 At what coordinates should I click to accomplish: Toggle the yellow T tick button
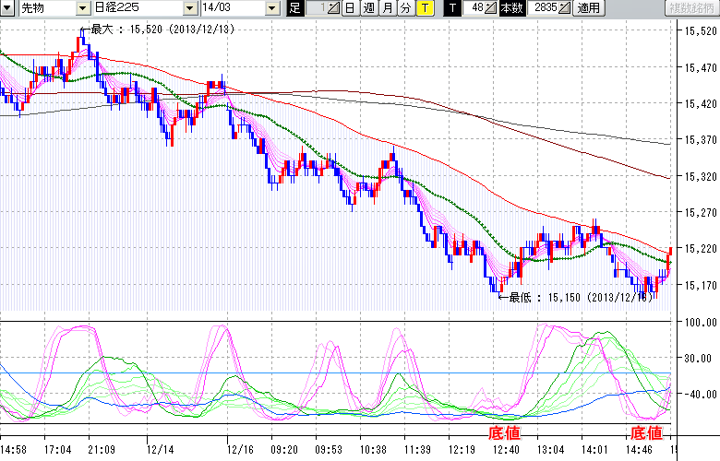[425, 8]
